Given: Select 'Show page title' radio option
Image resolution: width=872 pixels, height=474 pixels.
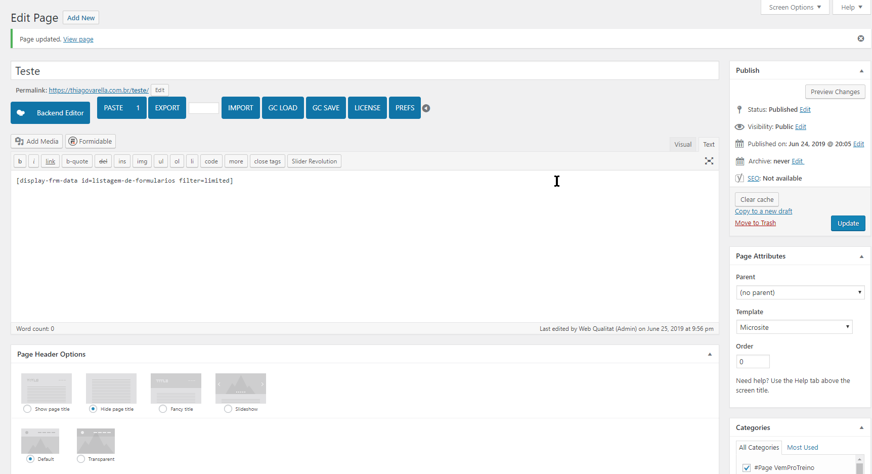Looking at the screenshot, I should 27,409.
